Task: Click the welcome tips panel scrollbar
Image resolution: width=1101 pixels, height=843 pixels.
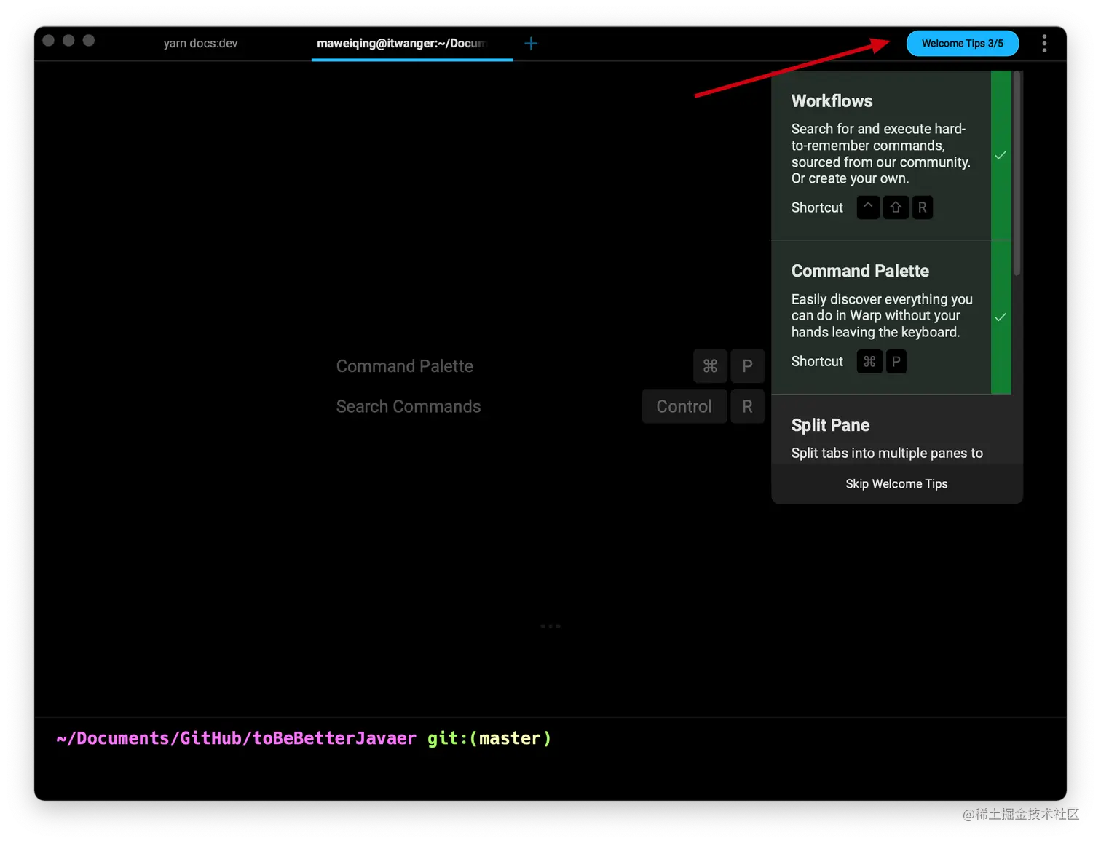Action: click(1017, 173)
